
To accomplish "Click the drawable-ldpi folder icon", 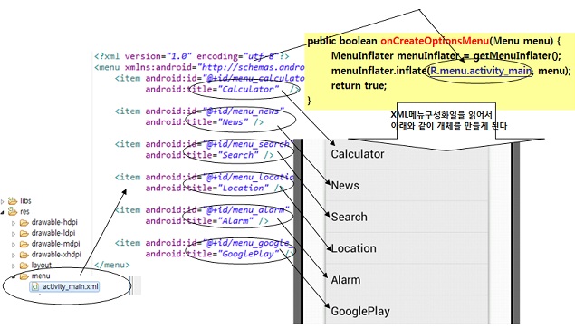I will click(x=24, y=233).
